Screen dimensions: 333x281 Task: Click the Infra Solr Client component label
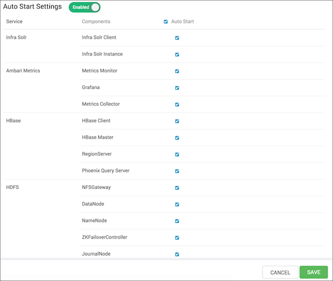click(99, 37)
